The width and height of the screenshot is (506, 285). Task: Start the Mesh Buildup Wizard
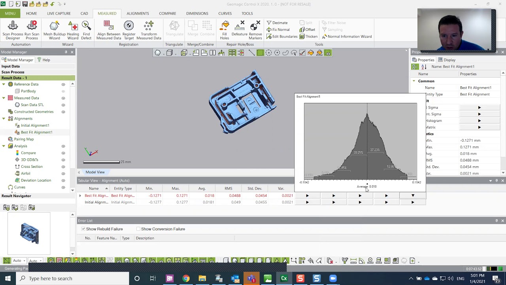[55, 30]
